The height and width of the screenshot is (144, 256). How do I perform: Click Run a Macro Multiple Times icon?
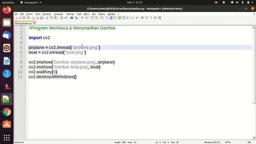click(x=155, y=18)
